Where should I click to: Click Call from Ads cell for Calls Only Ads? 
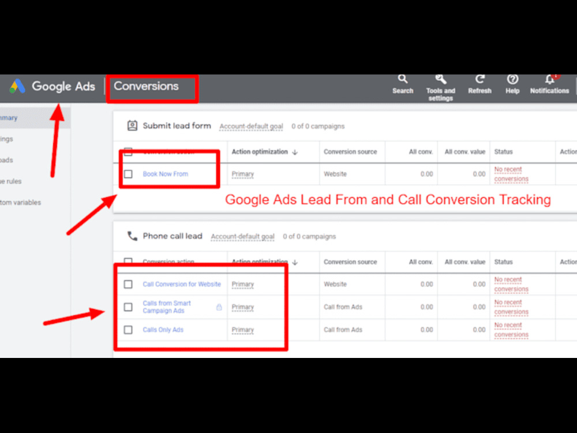343,330
